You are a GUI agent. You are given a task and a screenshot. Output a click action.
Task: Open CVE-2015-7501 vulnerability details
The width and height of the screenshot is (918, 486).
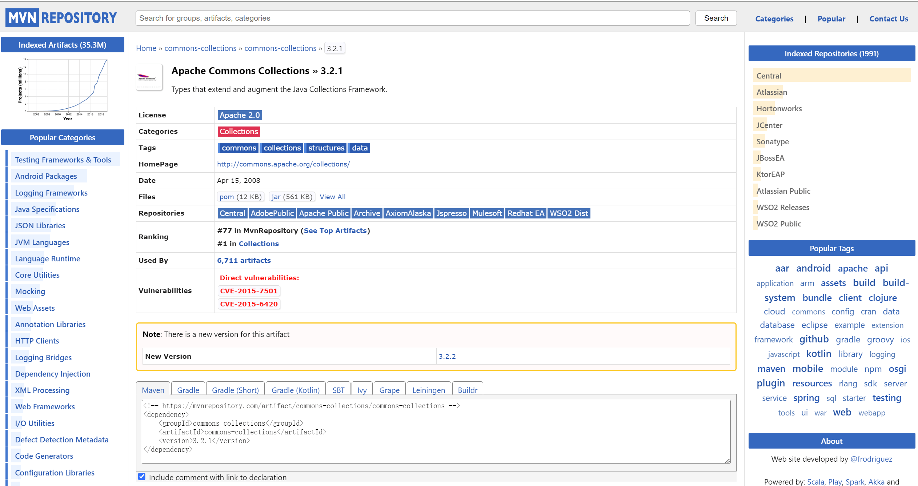249,291
